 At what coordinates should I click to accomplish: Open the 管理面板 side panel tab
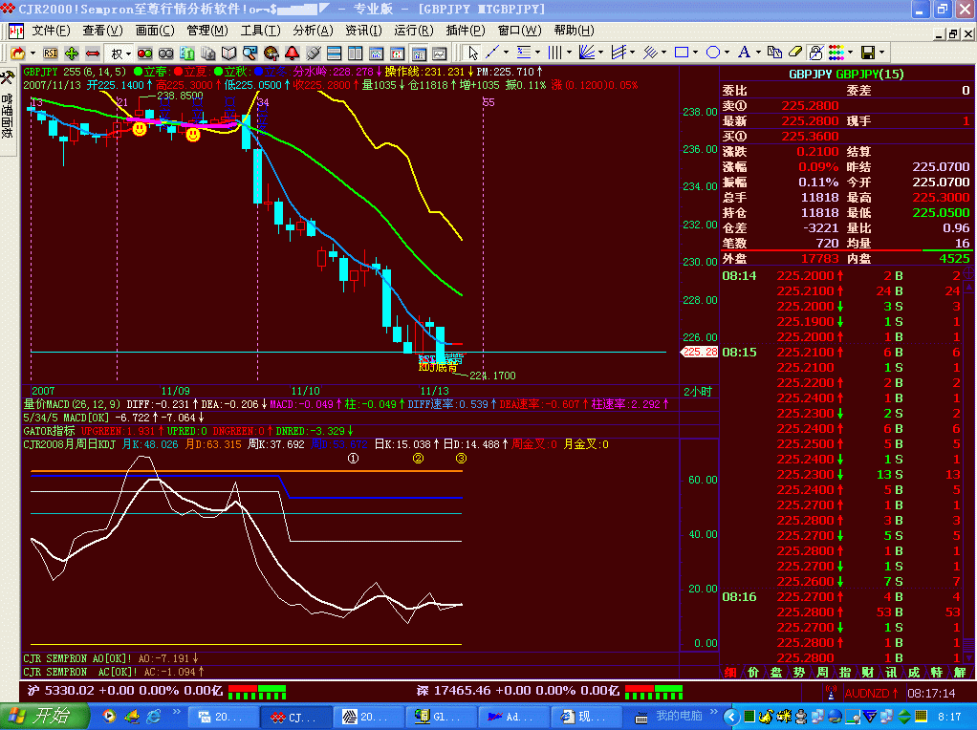tap(8, 111)
